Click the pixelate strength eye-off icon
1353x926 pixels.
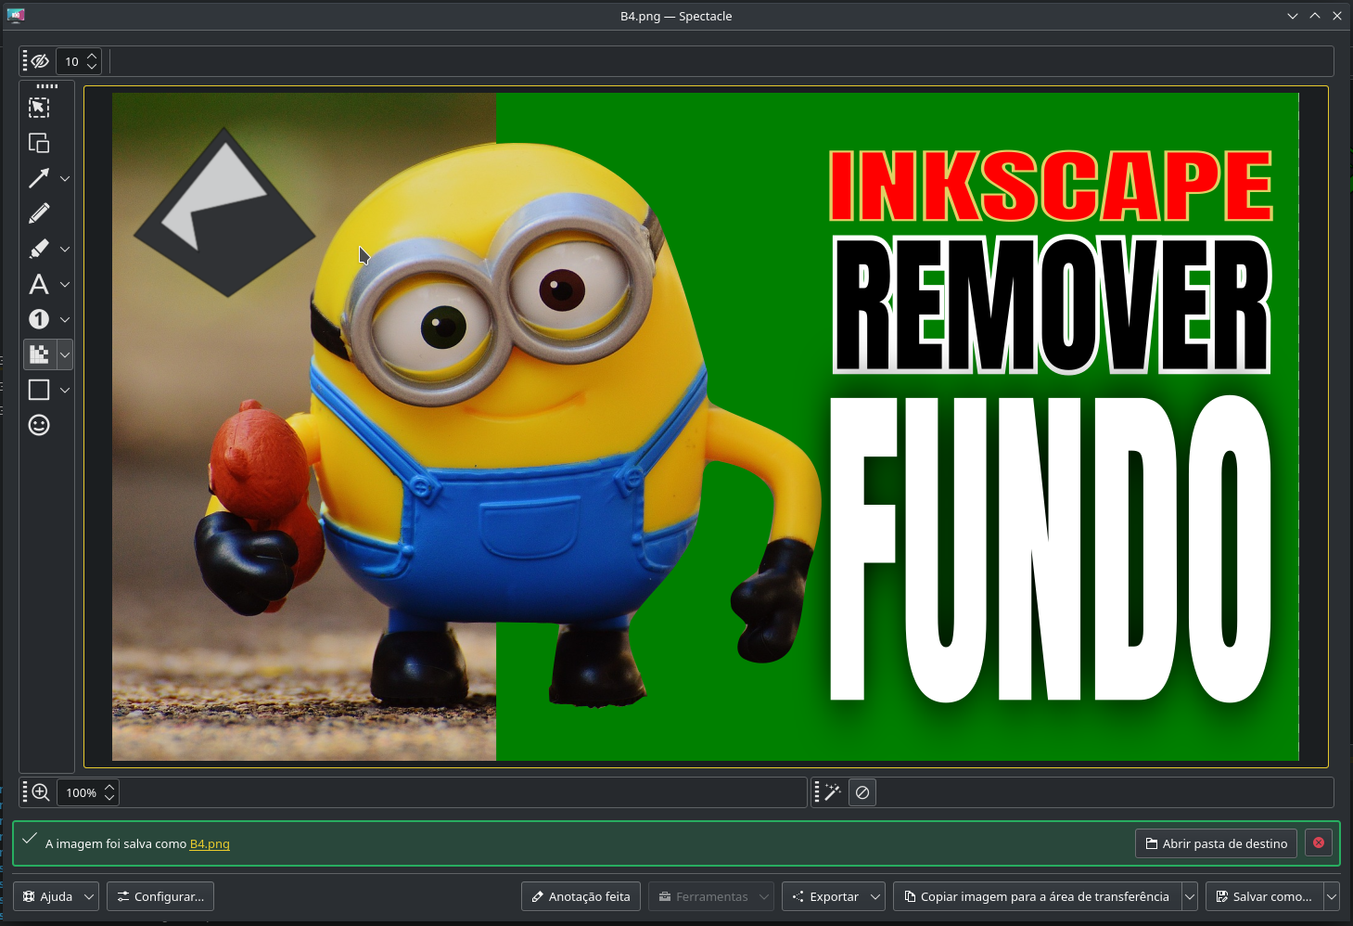[40, 61]
